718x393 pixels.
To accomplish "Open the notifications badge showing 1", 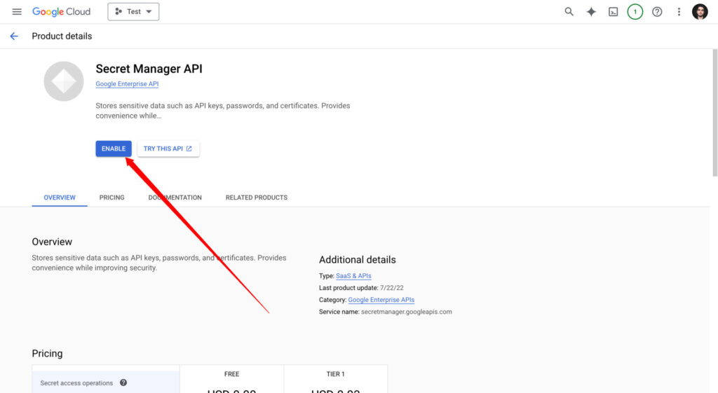I will click(x=635, y=12).
